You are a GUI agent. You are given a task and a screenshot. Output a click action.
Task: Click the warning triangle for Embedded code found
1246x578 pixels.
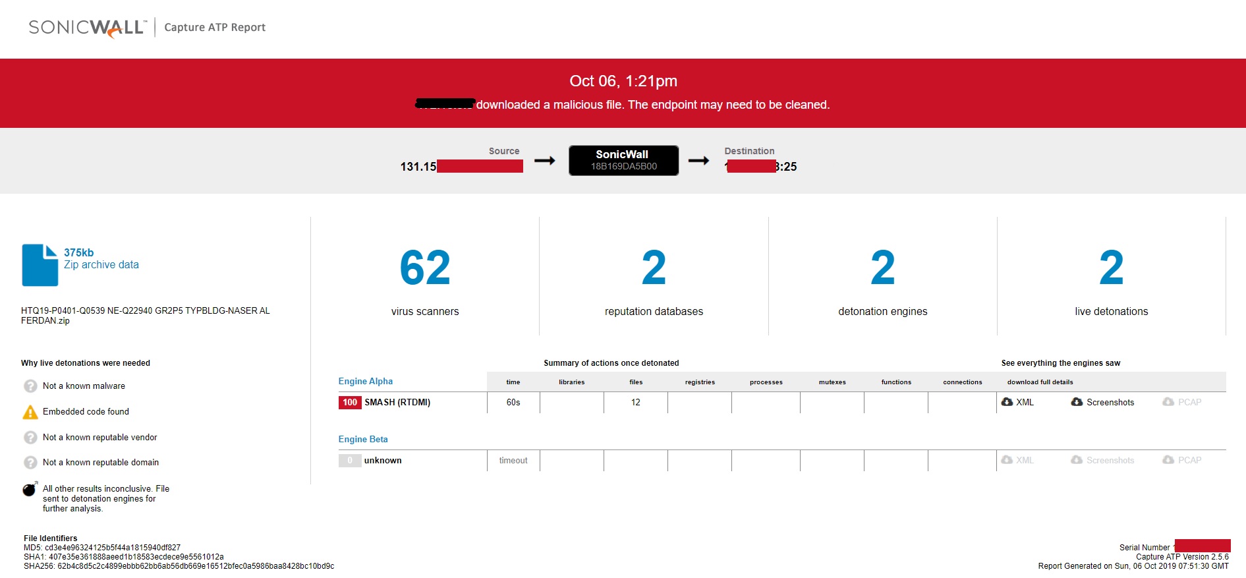pos(30,412)
